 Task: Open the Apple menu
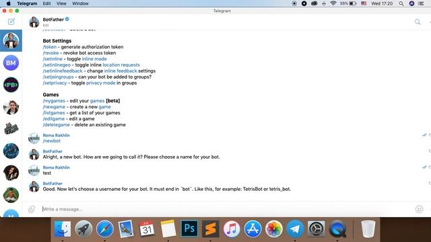(9, 3)
